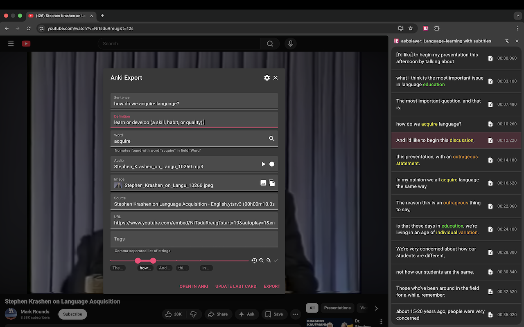
Task: Open the Anki Export settings gear
Action: 267,78
